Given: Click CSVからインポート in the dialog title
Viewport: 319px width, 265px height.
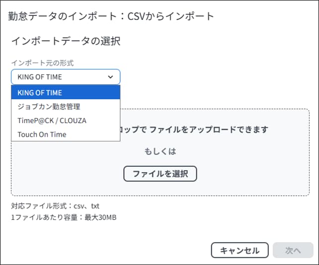Looking at the screenshot, I should (167, 16).
